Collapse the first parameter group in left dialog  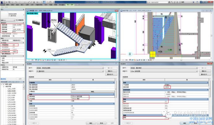(x=114, y=82)
